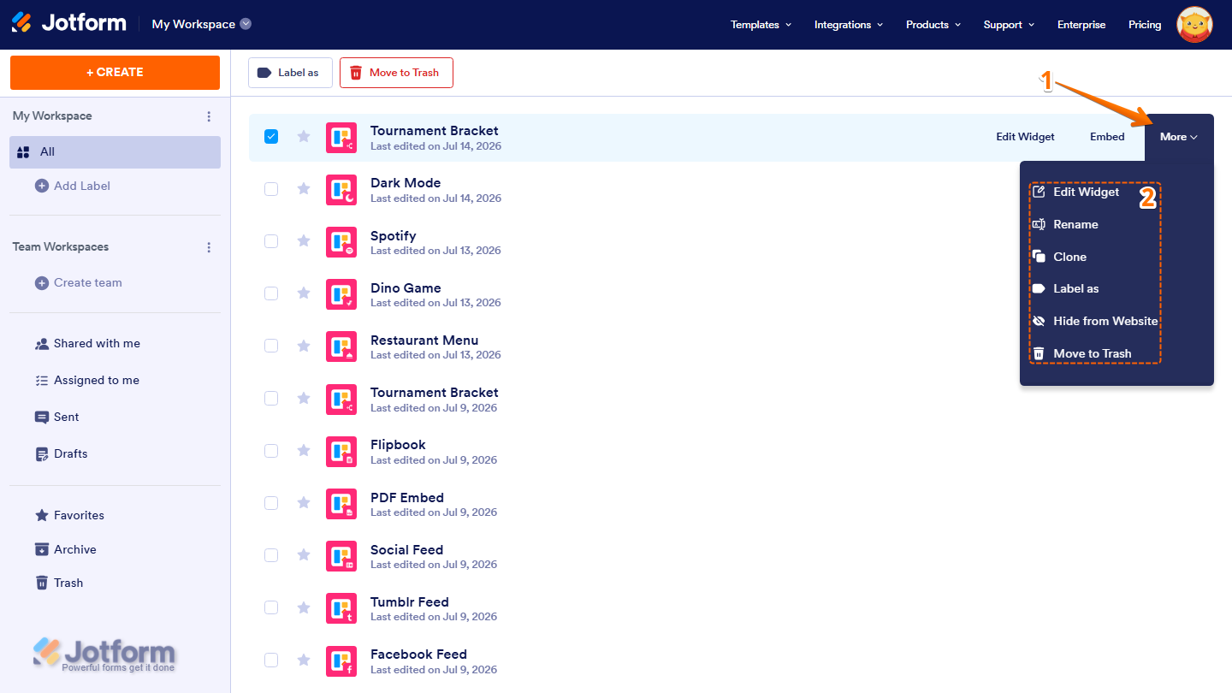
Task: Open the Templates dropdown menu
Action: click(761, 25)
